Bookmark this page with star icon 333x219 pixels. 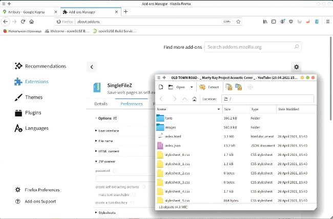[239, 22]
